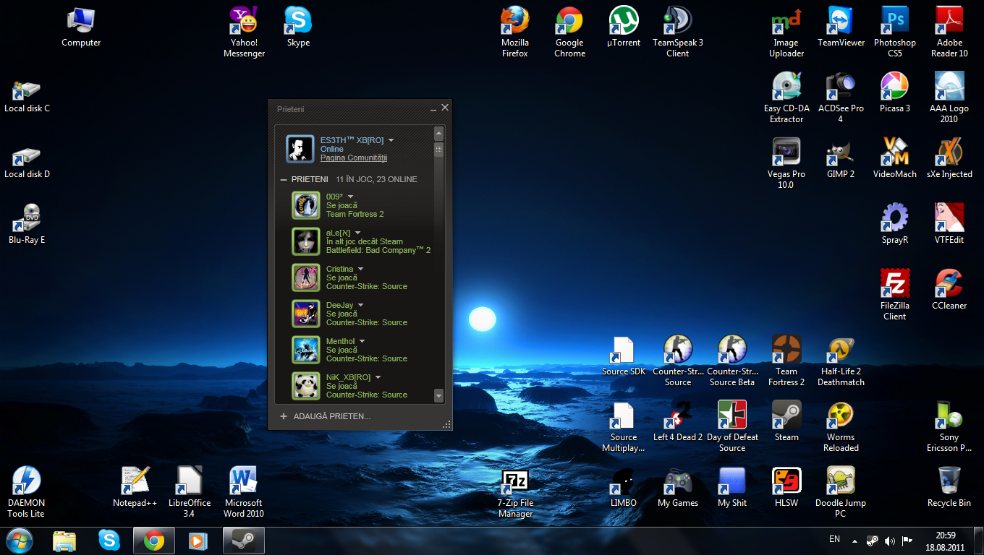Click Skype on the taskbar
This screenshot has width=984, height=555.
pyautogui.click(x=109, y=541)
